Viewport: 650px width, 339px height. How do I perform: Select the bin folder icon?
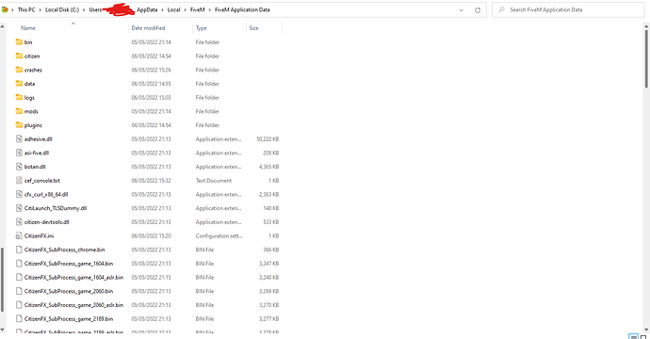coord(19,41)
